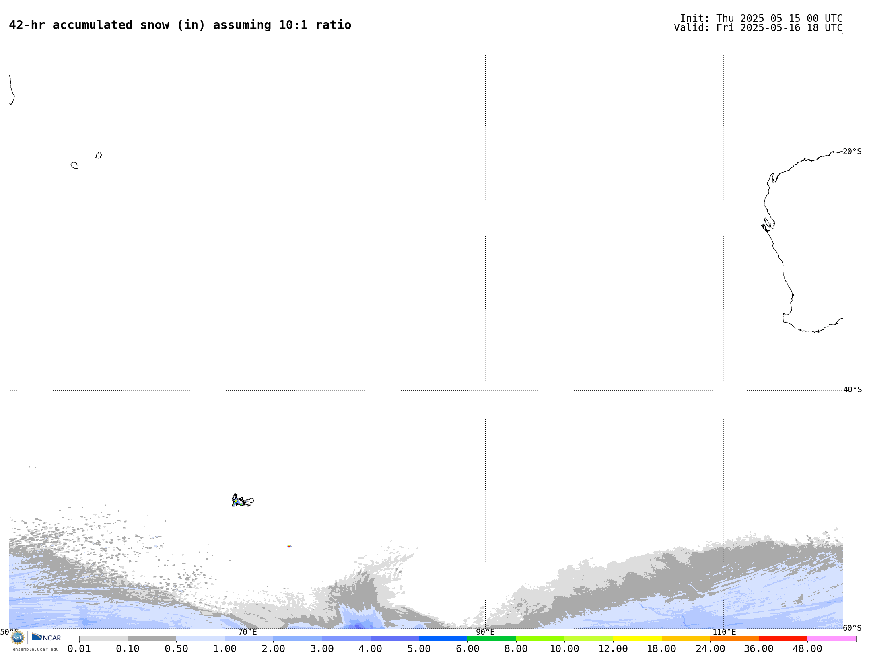Click the '1.00' legend value
Viewport: 869px width, 654px height.
225,649
